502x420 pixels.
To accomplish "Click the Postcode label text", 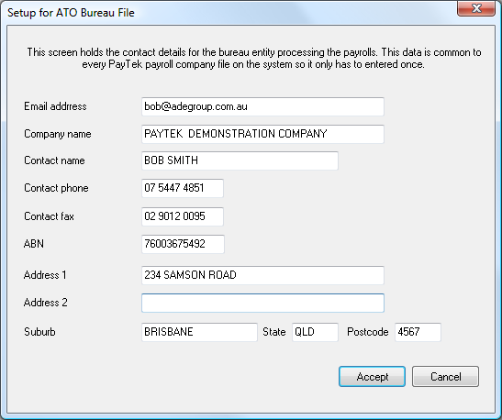I will pos(367,332).
